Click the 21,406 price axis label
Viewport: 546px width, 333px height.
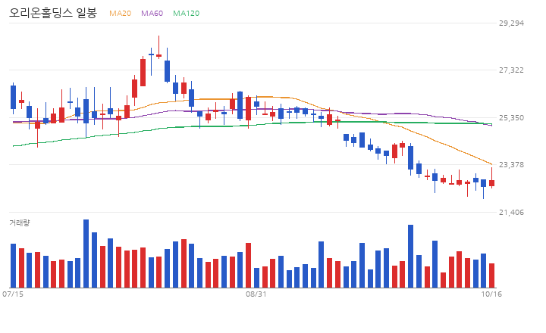click(511, 213)
